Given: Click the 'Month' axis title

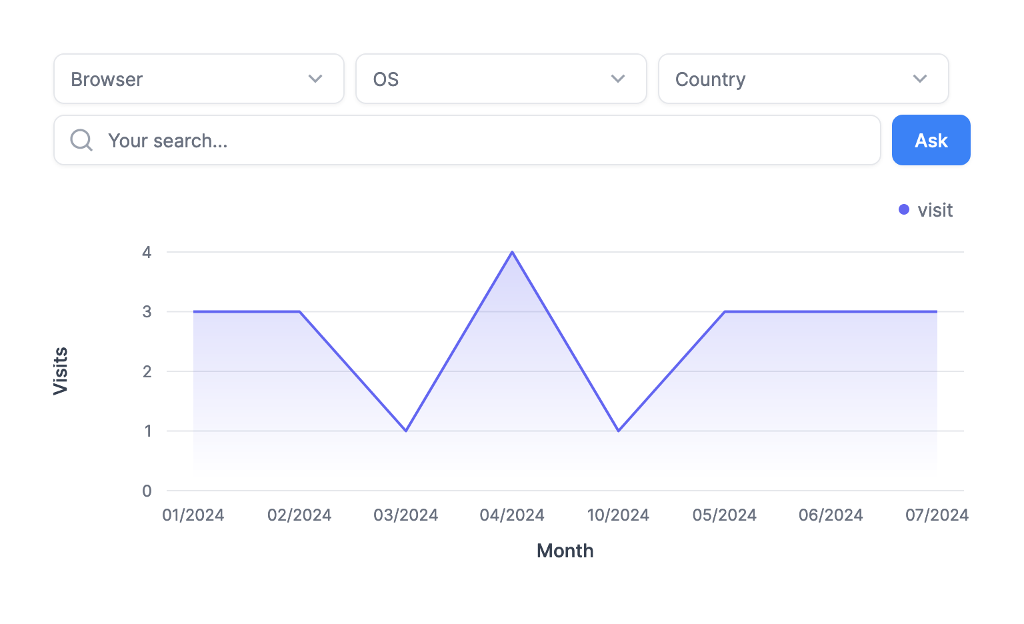Looking at the screenshot, I should [x=565, y=551].
